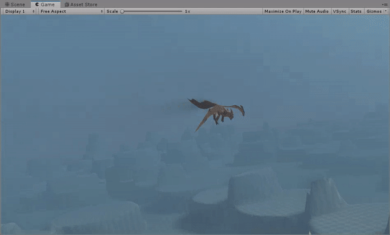390x235 pixels.
Task: Open the Asset Store tab
Action: pyautogui.click(x=81, y=5)
